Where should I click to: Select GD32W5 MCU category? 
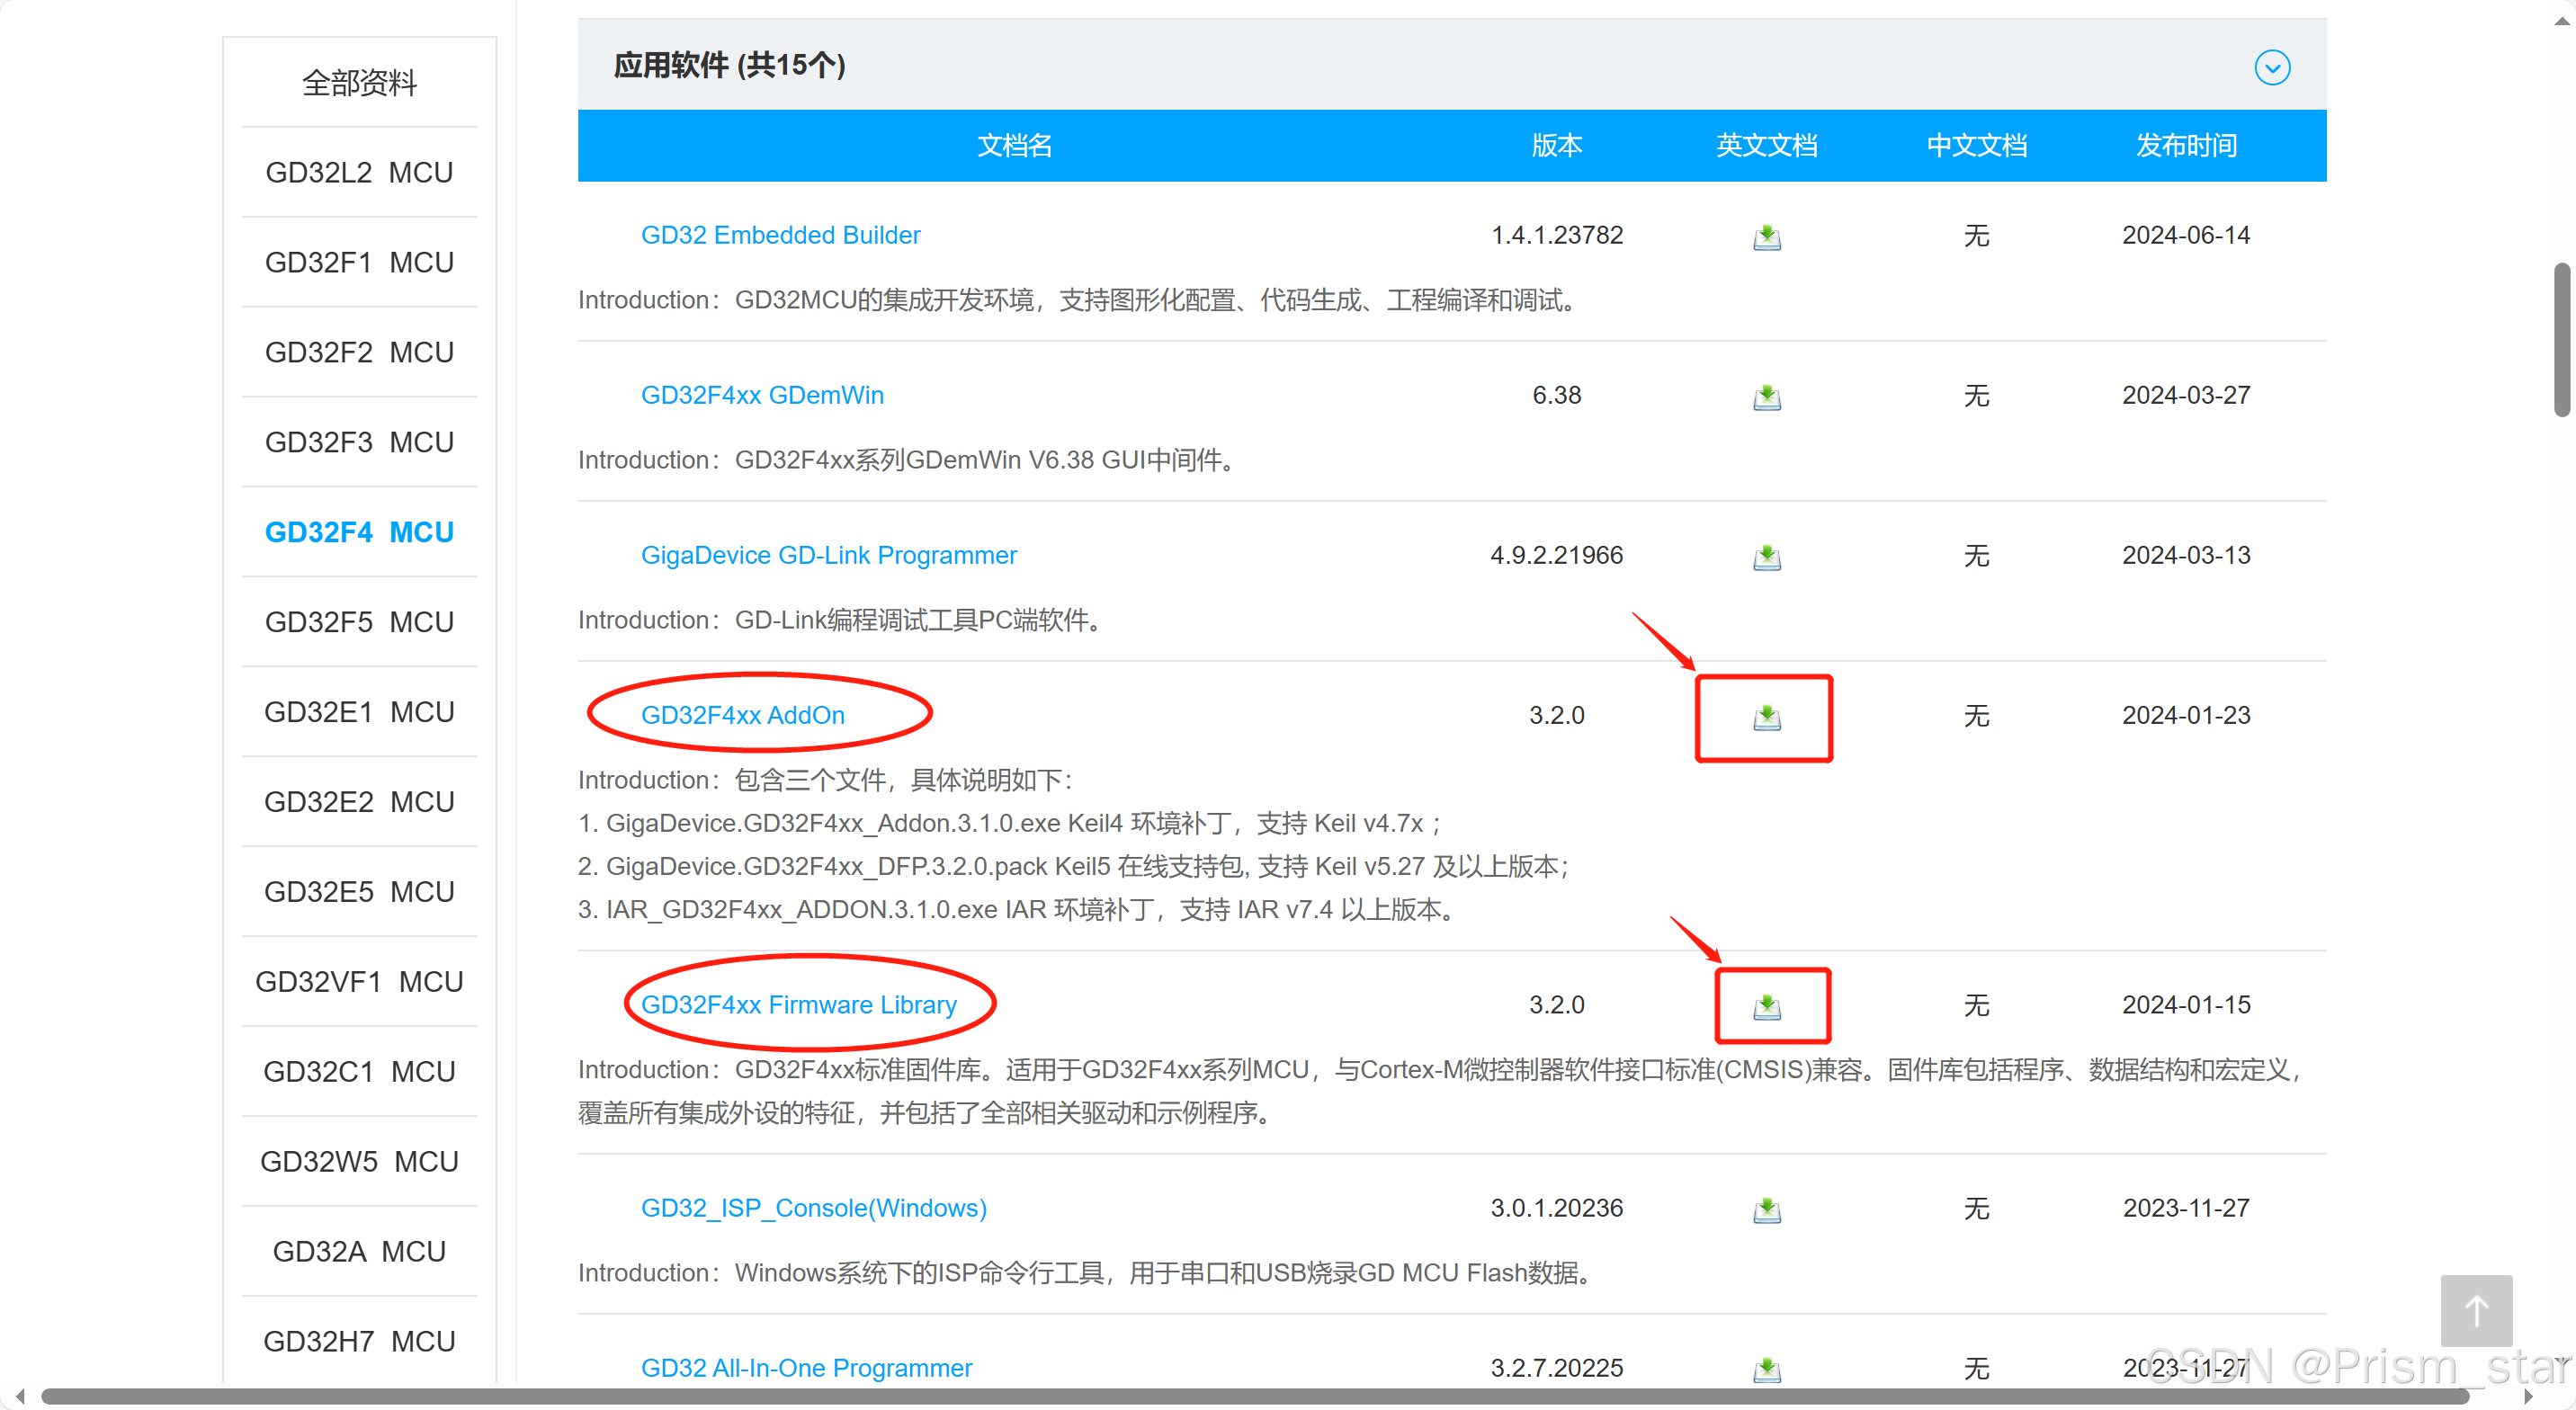pos(359,1162)
